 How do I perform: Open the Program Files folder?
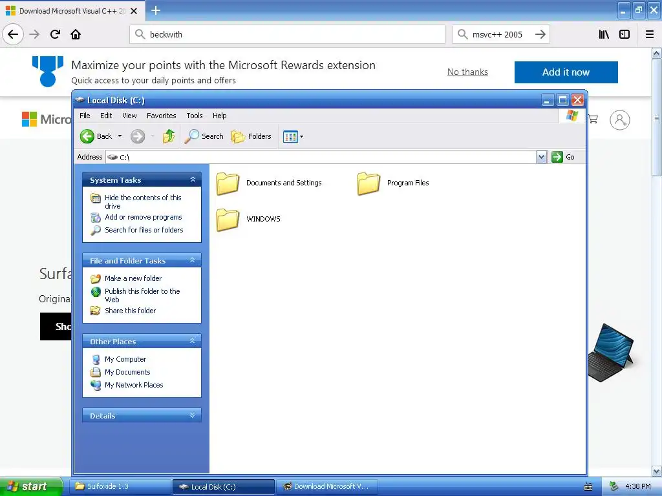tap(393, 183)
